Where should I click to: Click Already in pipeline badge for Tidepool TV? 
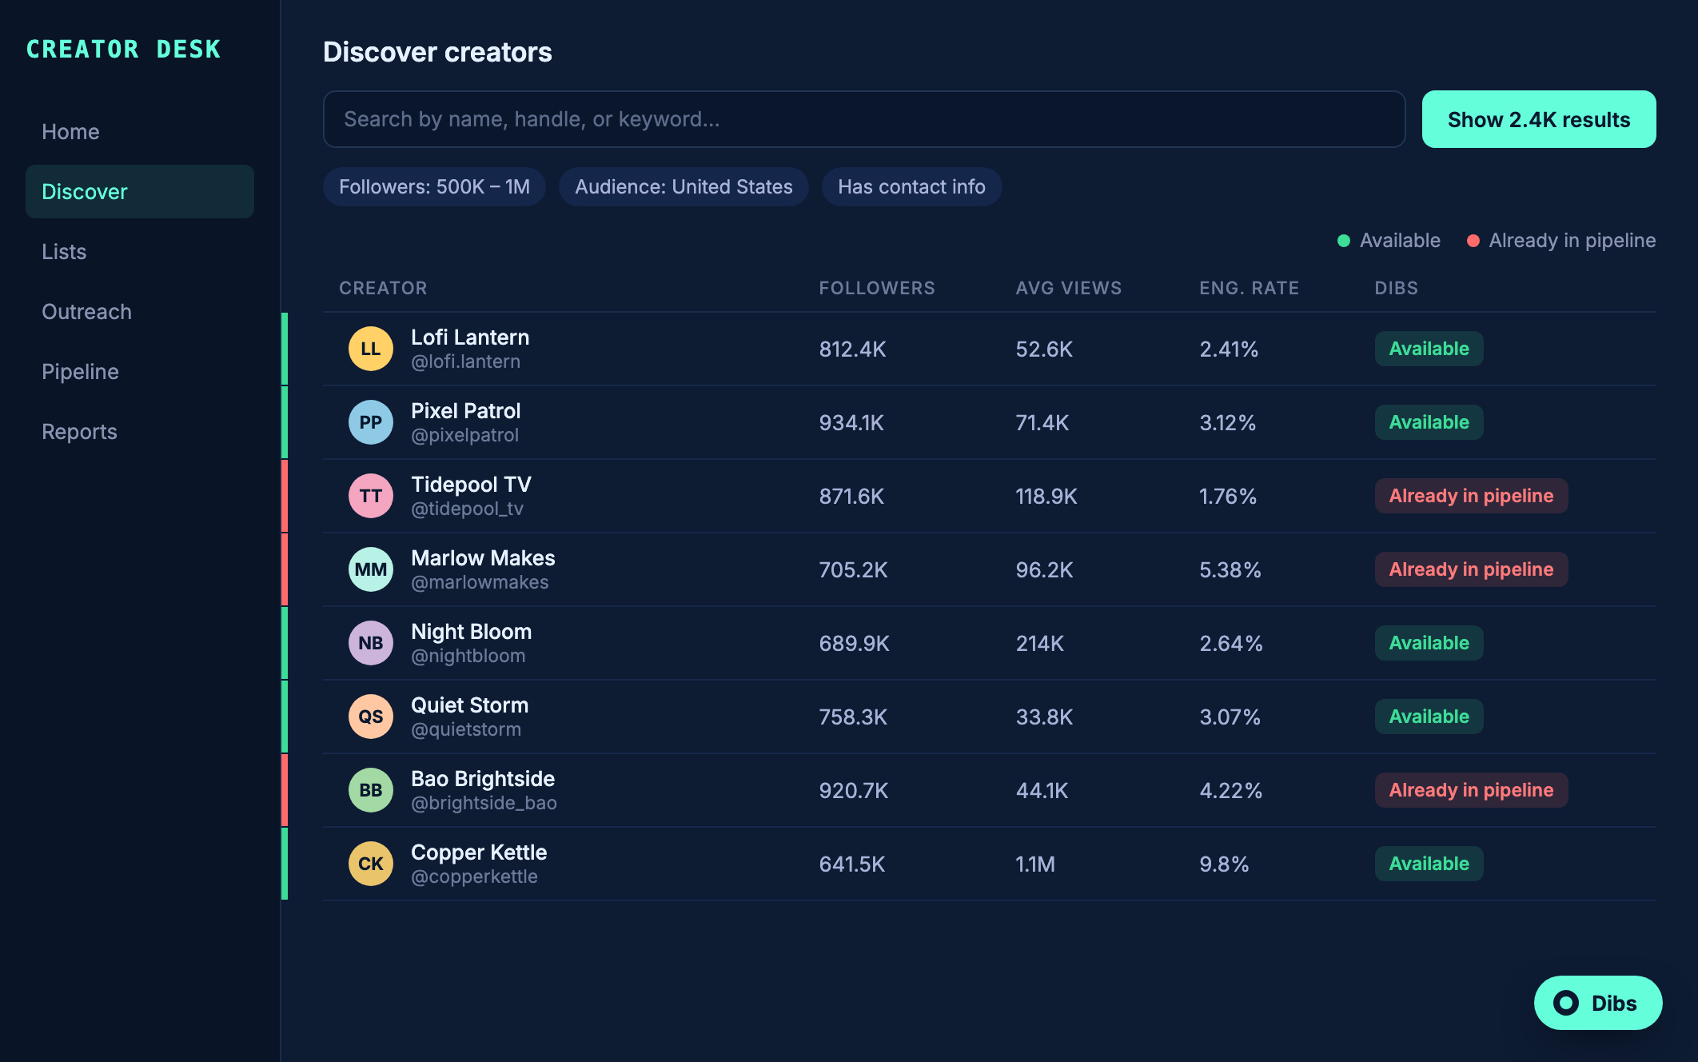point(1471,496)
